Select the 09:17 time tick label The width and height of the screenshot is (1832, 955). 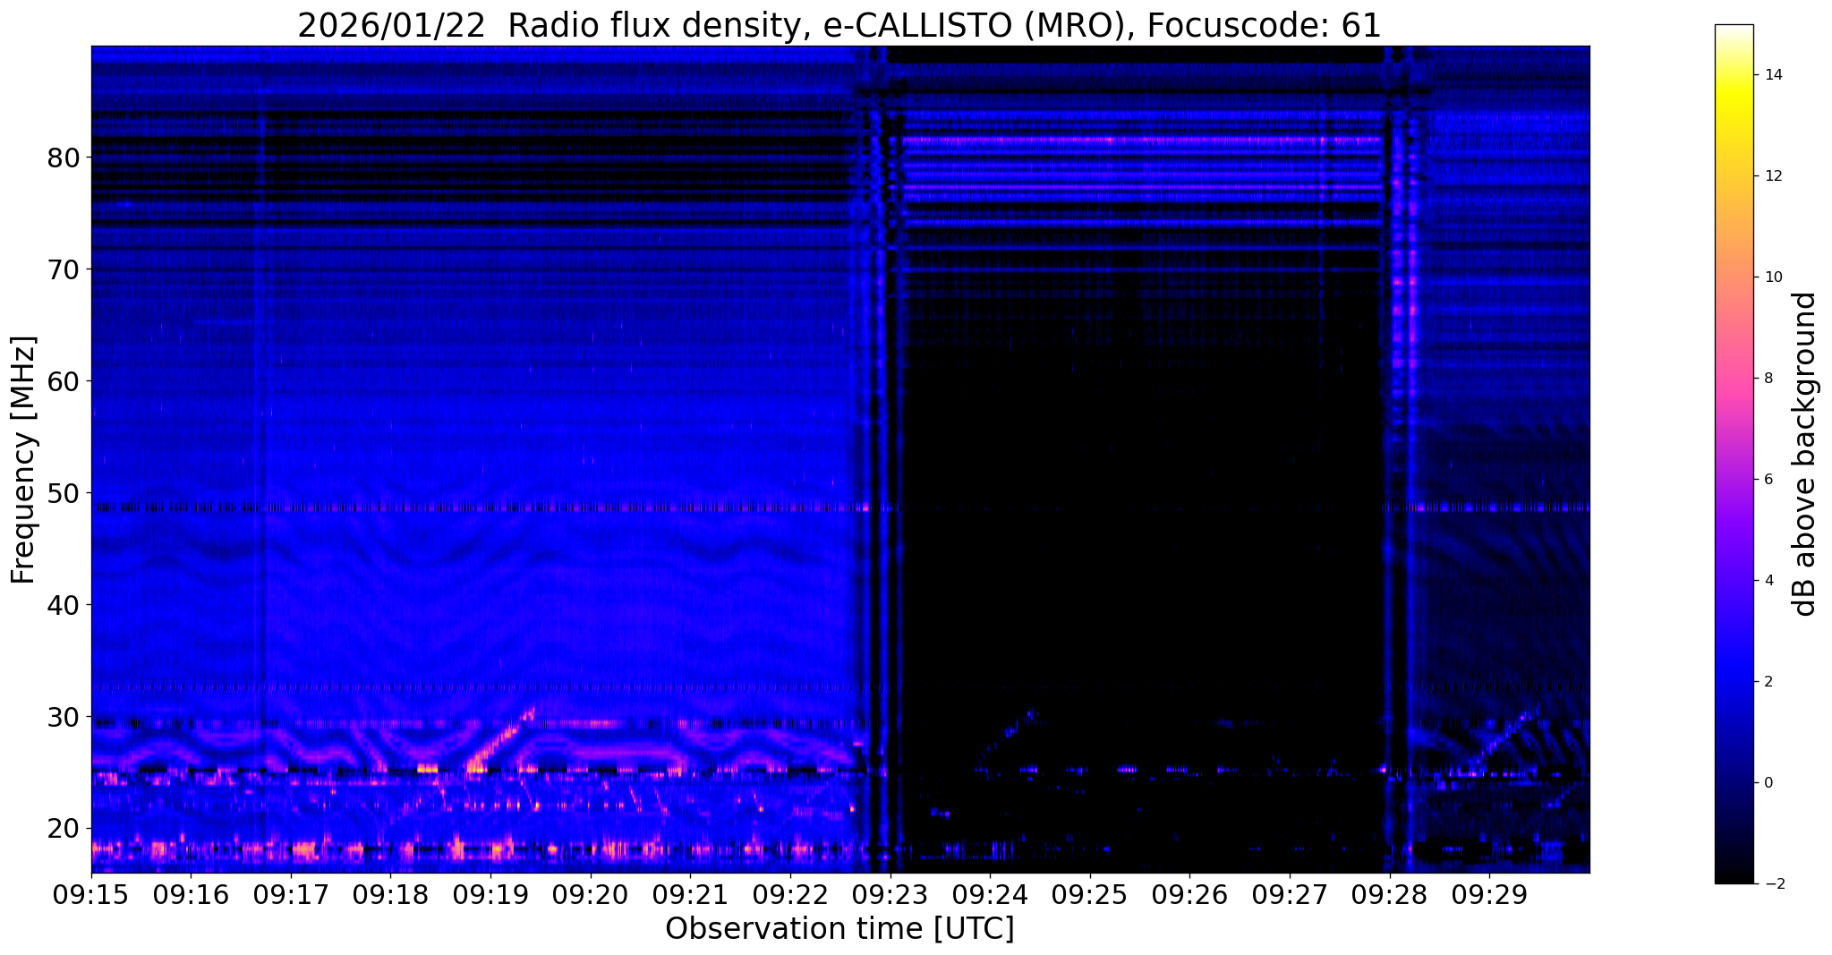pyautogui.click(x=291, y=895)
